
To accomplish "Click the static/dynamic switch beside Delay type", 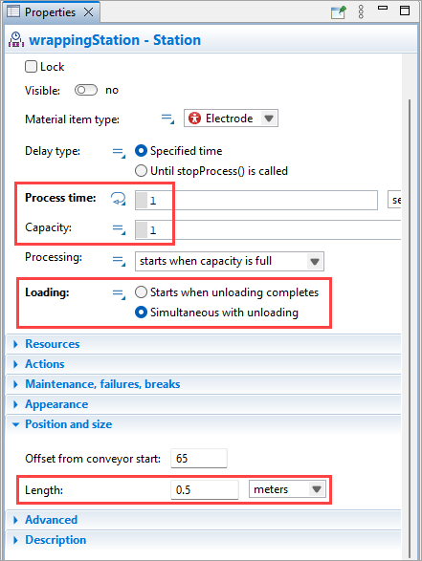I will (119, 152).
